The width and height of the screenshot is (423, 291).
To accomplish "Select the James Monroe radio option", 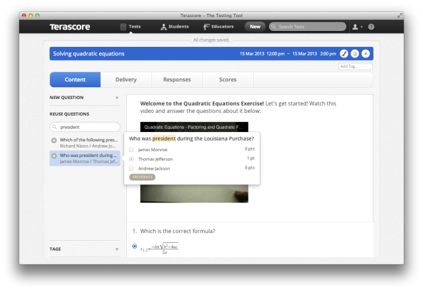I will [131, 150].
